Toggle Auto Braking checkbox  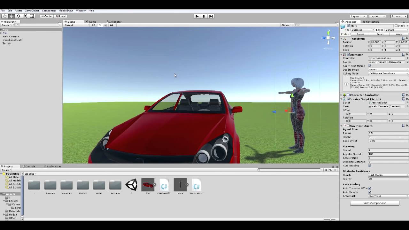[370, 165]
